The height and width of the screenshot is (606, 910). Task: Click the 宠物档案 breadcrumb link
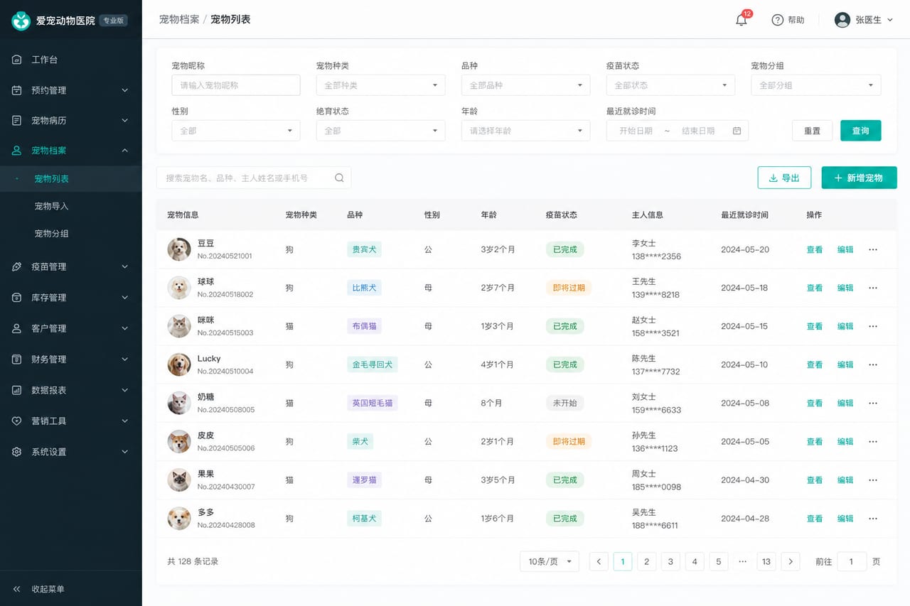[179, 19]
